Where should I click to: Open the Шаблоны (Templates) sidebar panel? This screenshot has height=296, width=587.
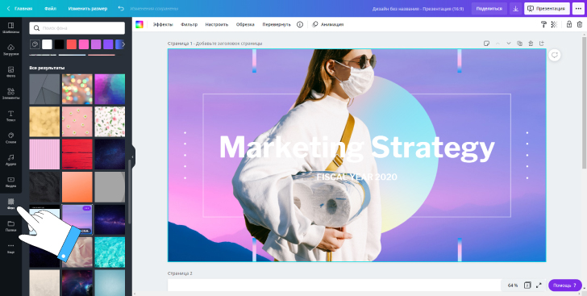click(10, 27)
